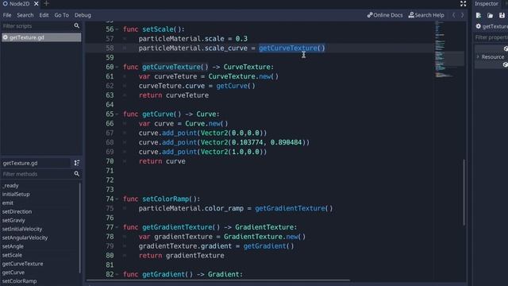508x286 pixels.
Task: Fold the getCurveTexture function at line 60
Action: (117, 67)
